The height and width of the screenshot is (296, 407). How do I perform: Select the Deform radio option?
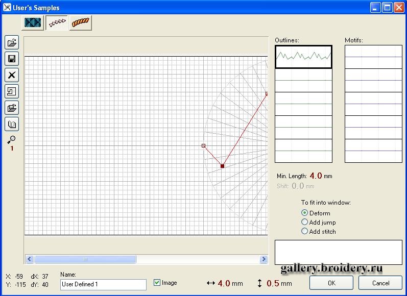(305, 213)
